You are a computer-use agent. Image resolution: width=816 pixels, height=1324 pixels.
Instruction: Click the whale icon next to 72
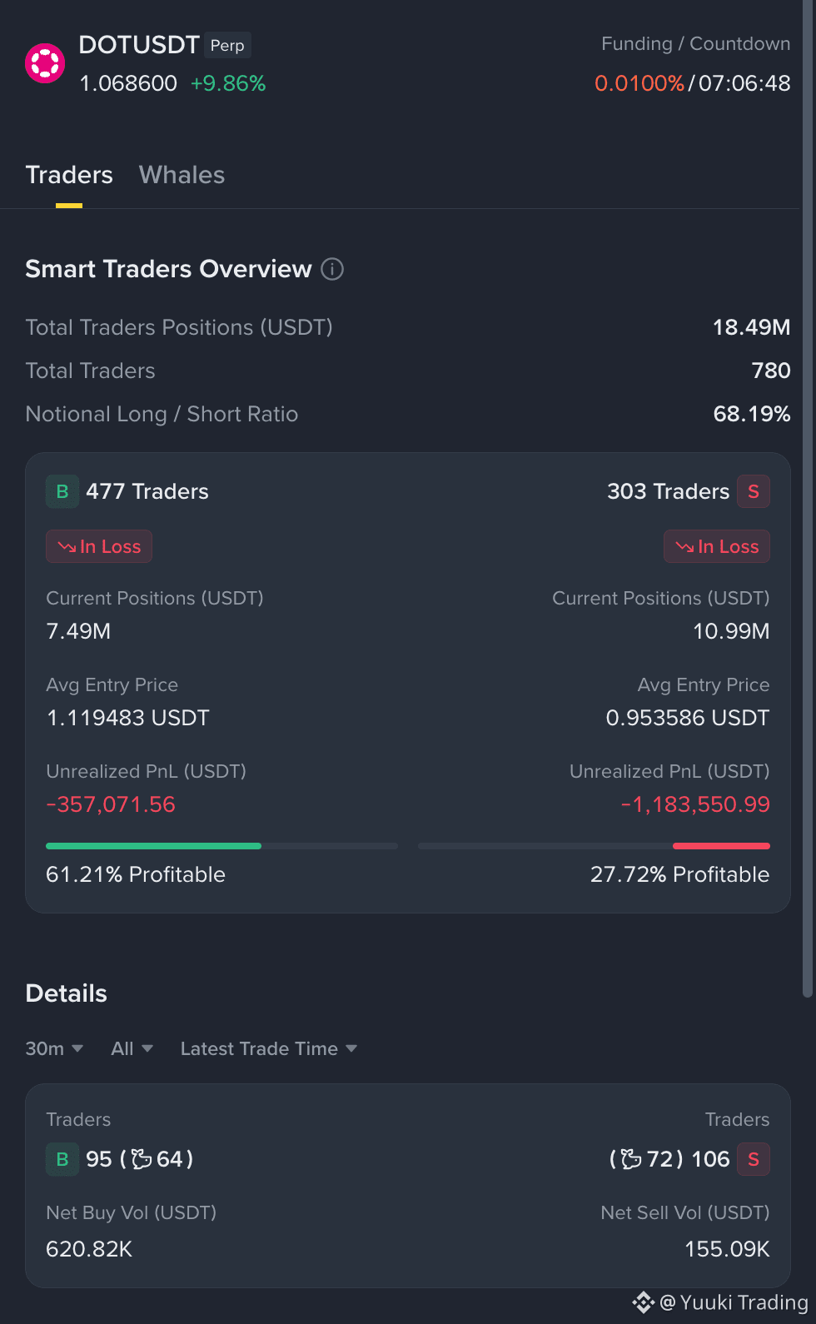632,1159
